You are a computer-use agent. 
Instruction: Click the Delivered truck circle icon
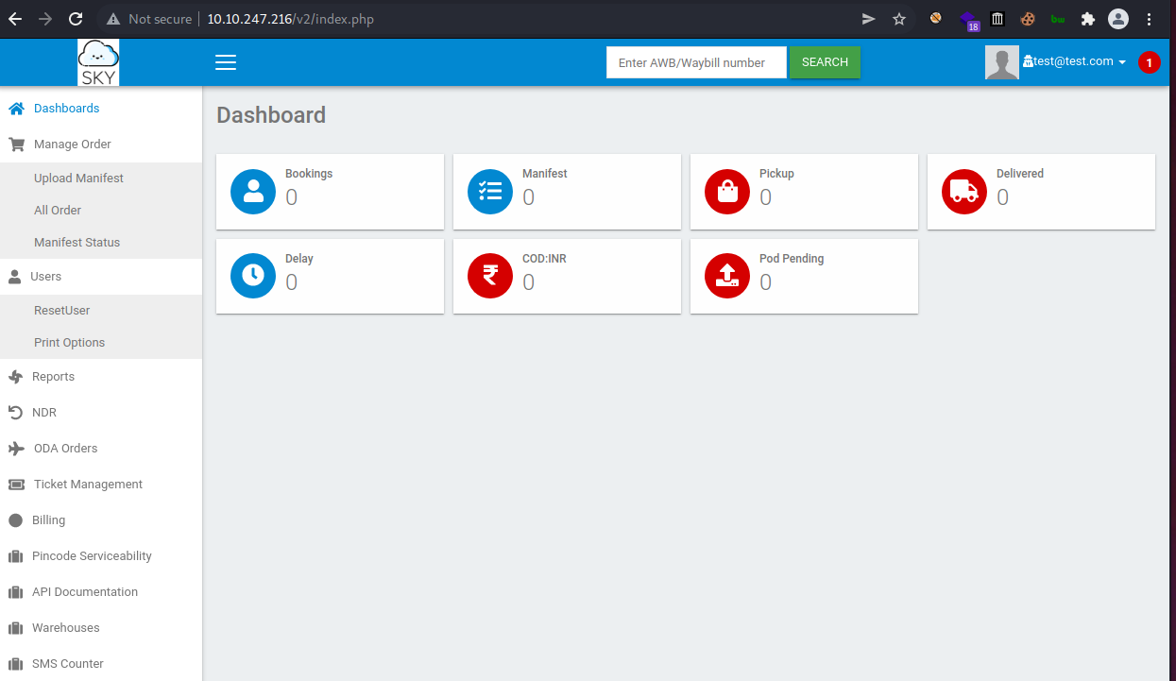964,192
